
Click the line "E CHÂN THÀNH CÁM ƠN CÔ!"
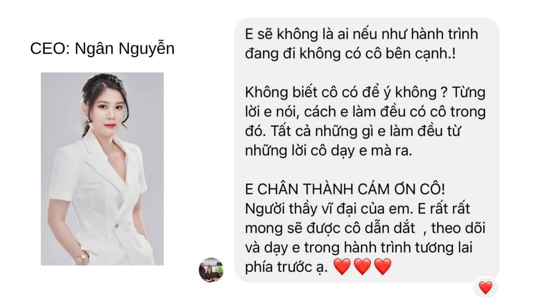[x=345, y=189]
